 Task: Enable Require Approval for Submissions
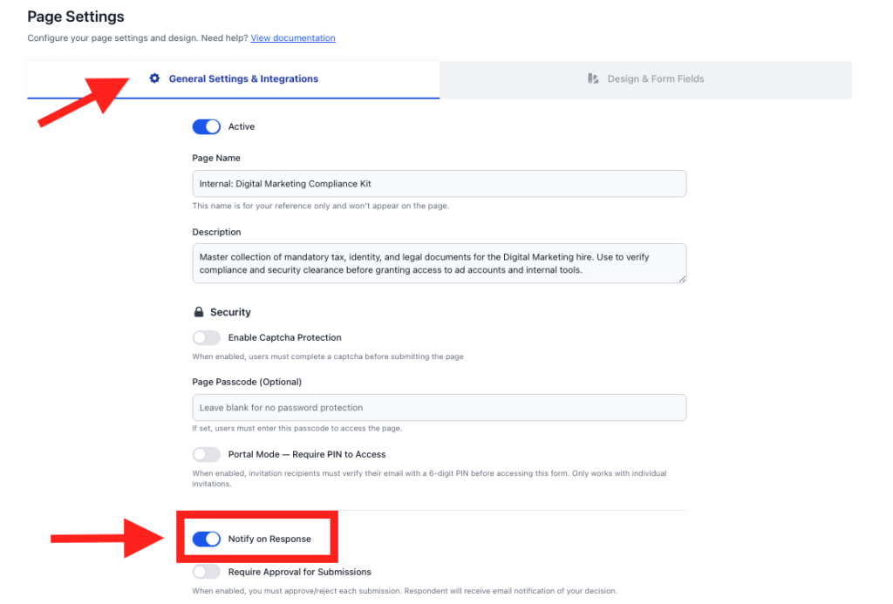coord(207,572)
